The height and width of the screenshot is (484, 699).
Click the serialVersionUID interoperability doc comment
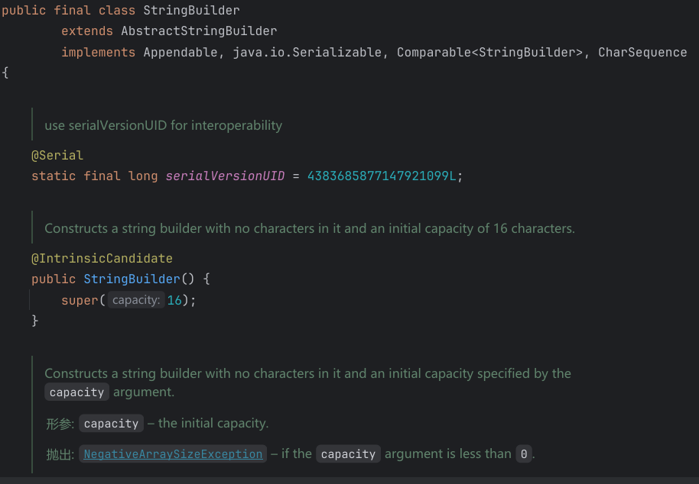[163, 125]
